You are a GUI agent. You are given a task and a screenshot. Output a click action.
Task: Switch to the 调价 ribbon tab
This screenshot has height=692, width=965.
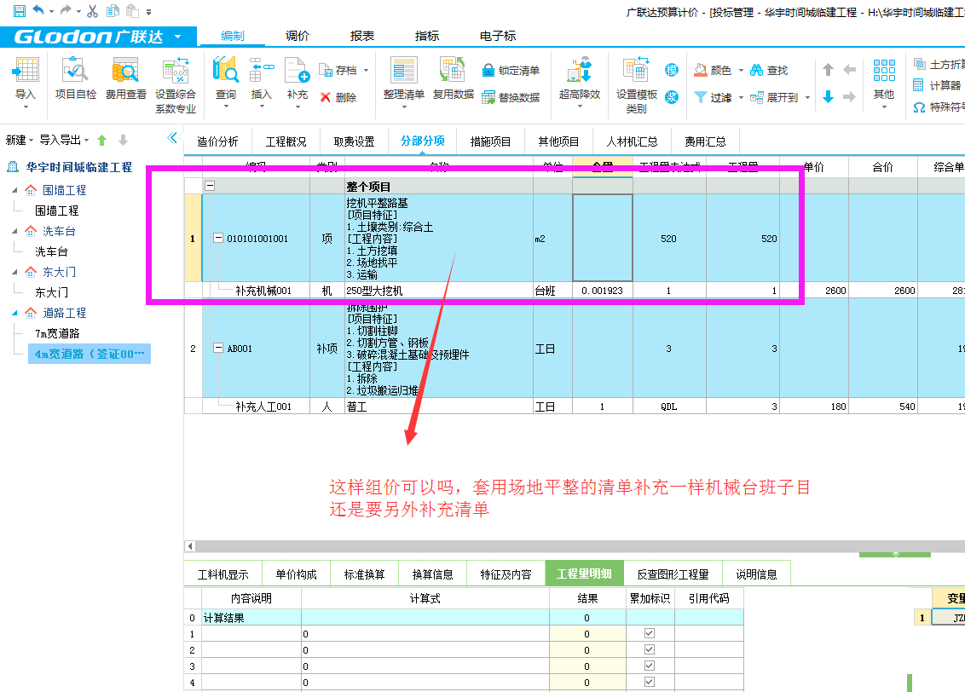298,37
